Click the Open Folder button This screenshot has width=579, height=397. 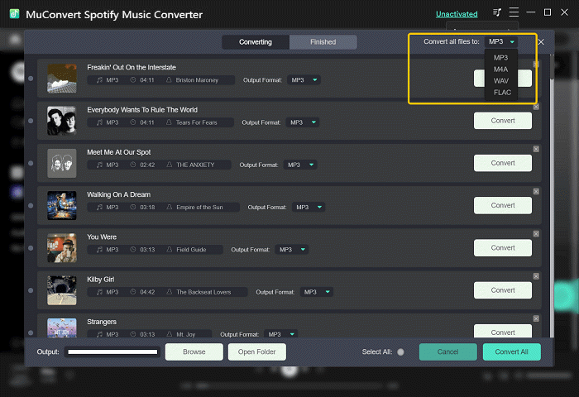257,352
